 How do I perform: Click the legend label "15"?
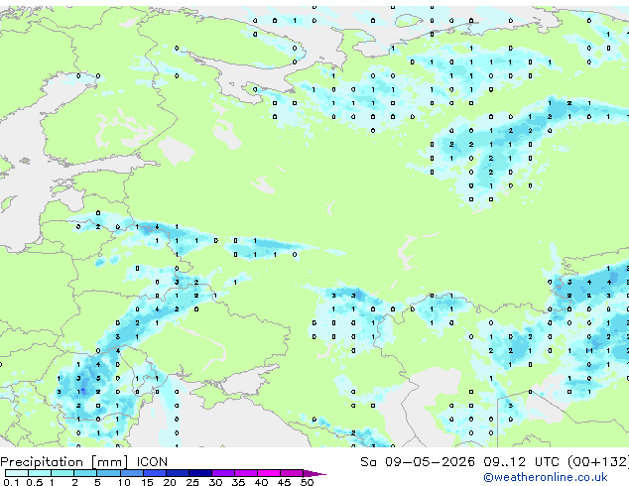click(x=147, y=482)
